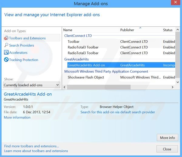Collapse the Microsoft Windows Third Party group

click(x=106, y=72)
